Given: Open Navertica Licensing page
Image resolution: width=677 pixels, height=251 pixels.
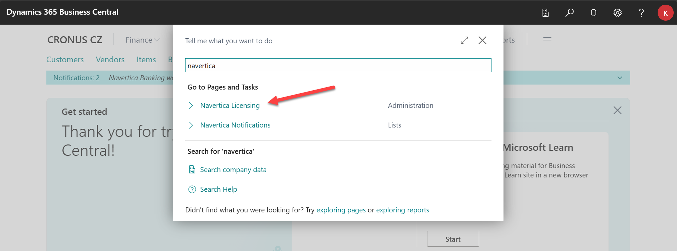Looking at the screenshot, I should tap(230, 106).
